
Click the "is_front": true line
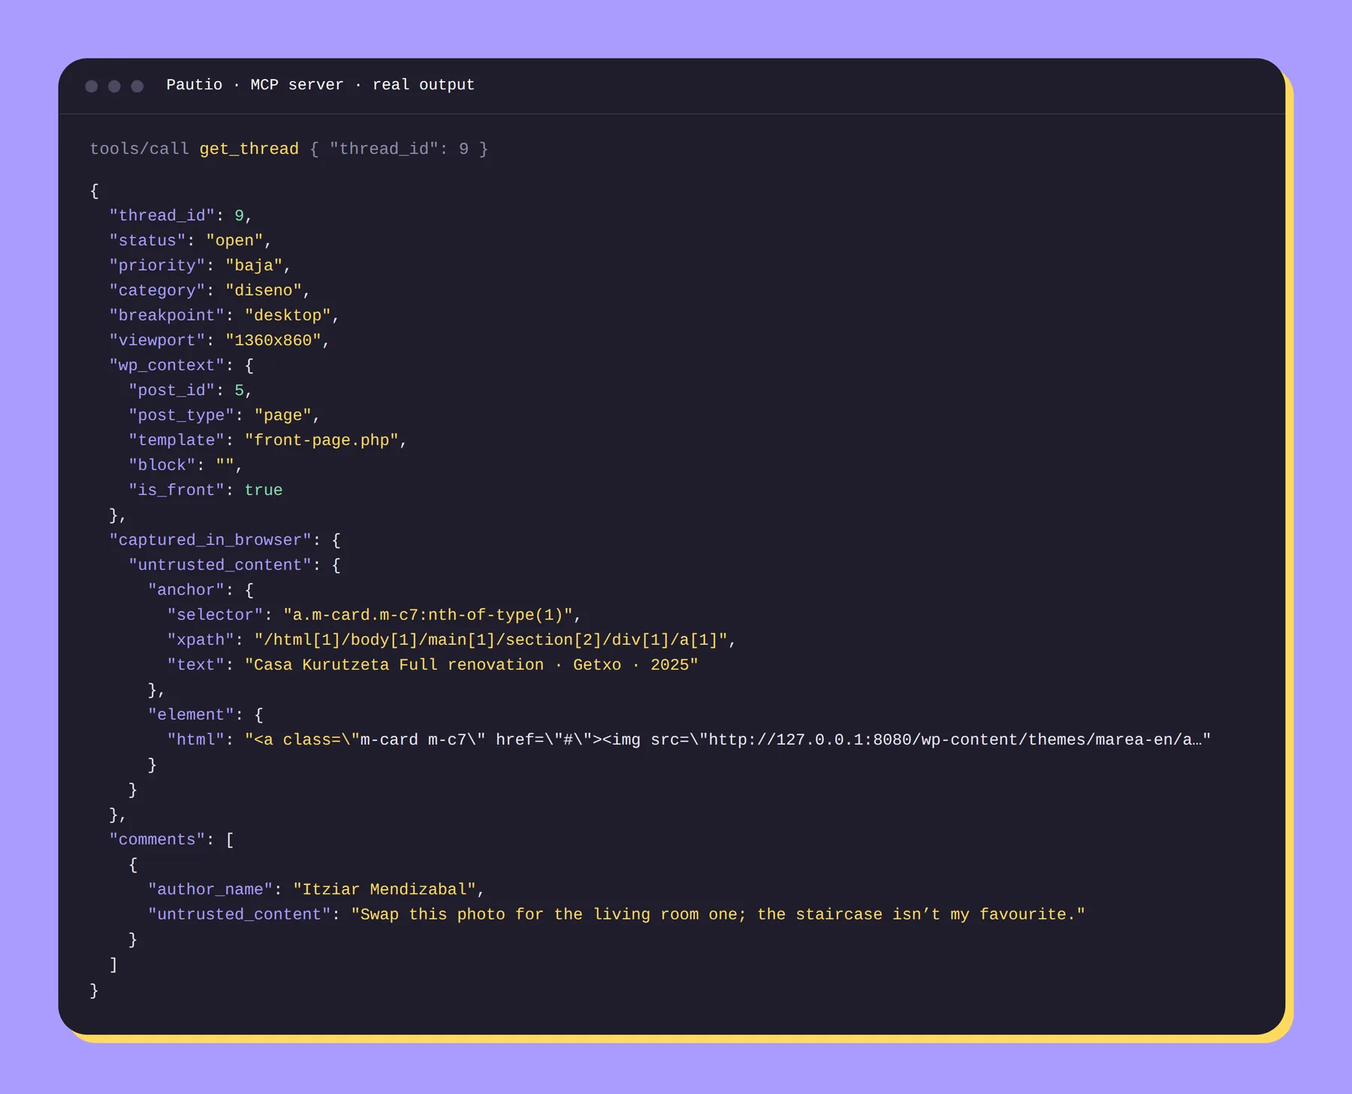point(206,490)
